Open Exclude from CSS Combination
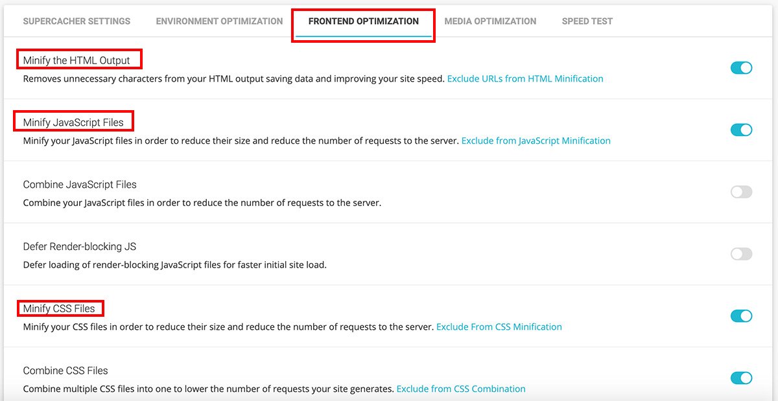The width and height of the screenshot is (778, 401). point(461,389)
